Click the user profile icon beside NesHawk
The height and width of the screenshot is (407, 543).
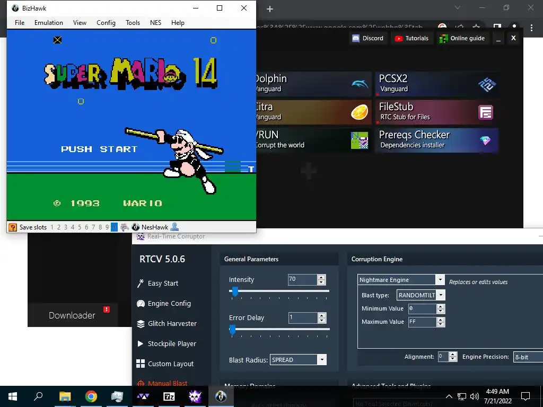(175, 227)
